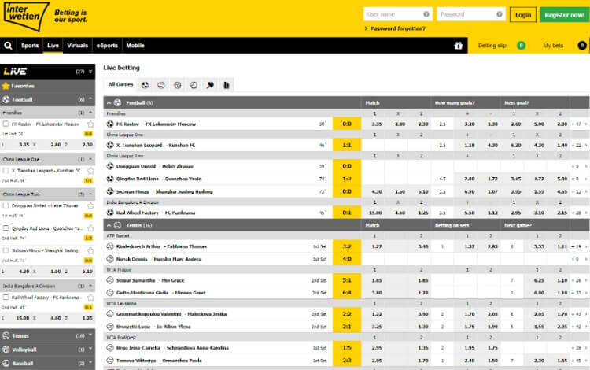Open the Betting slip panel
This screenshot has width=590, height=370.
[x=492, y=46]
